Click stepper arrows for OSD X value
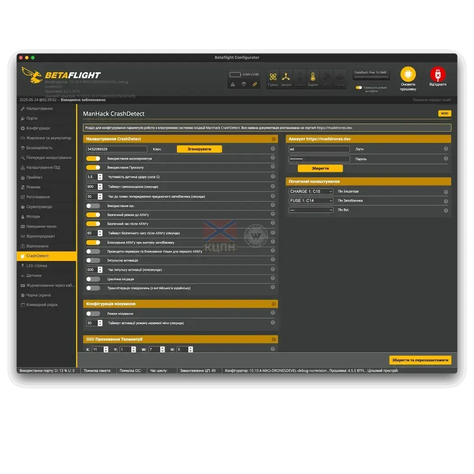474x474 pixels. point(106,349)
